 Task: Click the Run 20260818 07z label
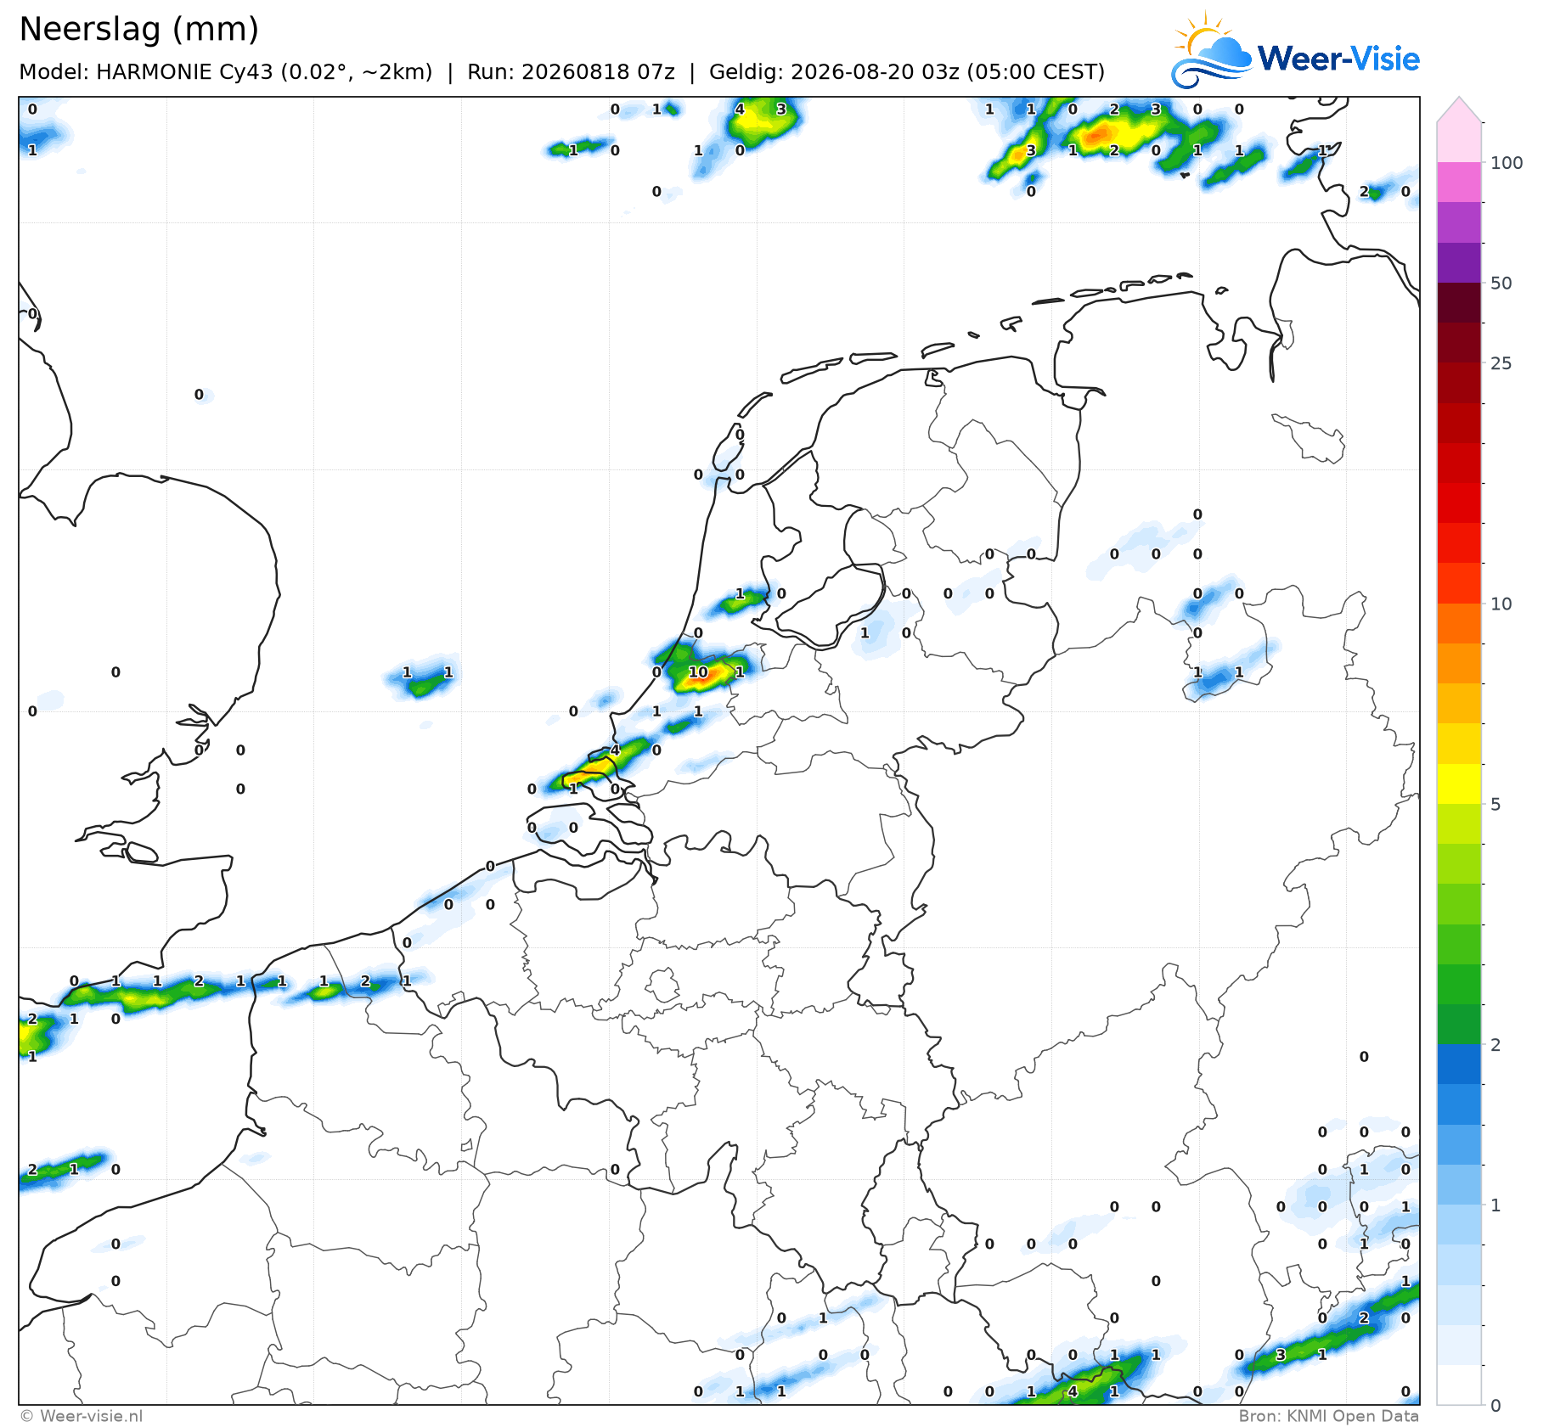tap(571, 72)
